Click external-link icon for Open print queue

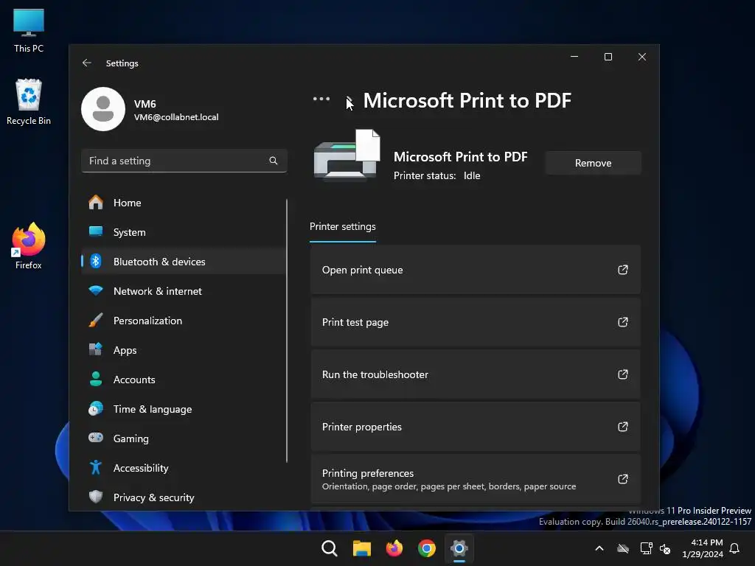(622, 270)
